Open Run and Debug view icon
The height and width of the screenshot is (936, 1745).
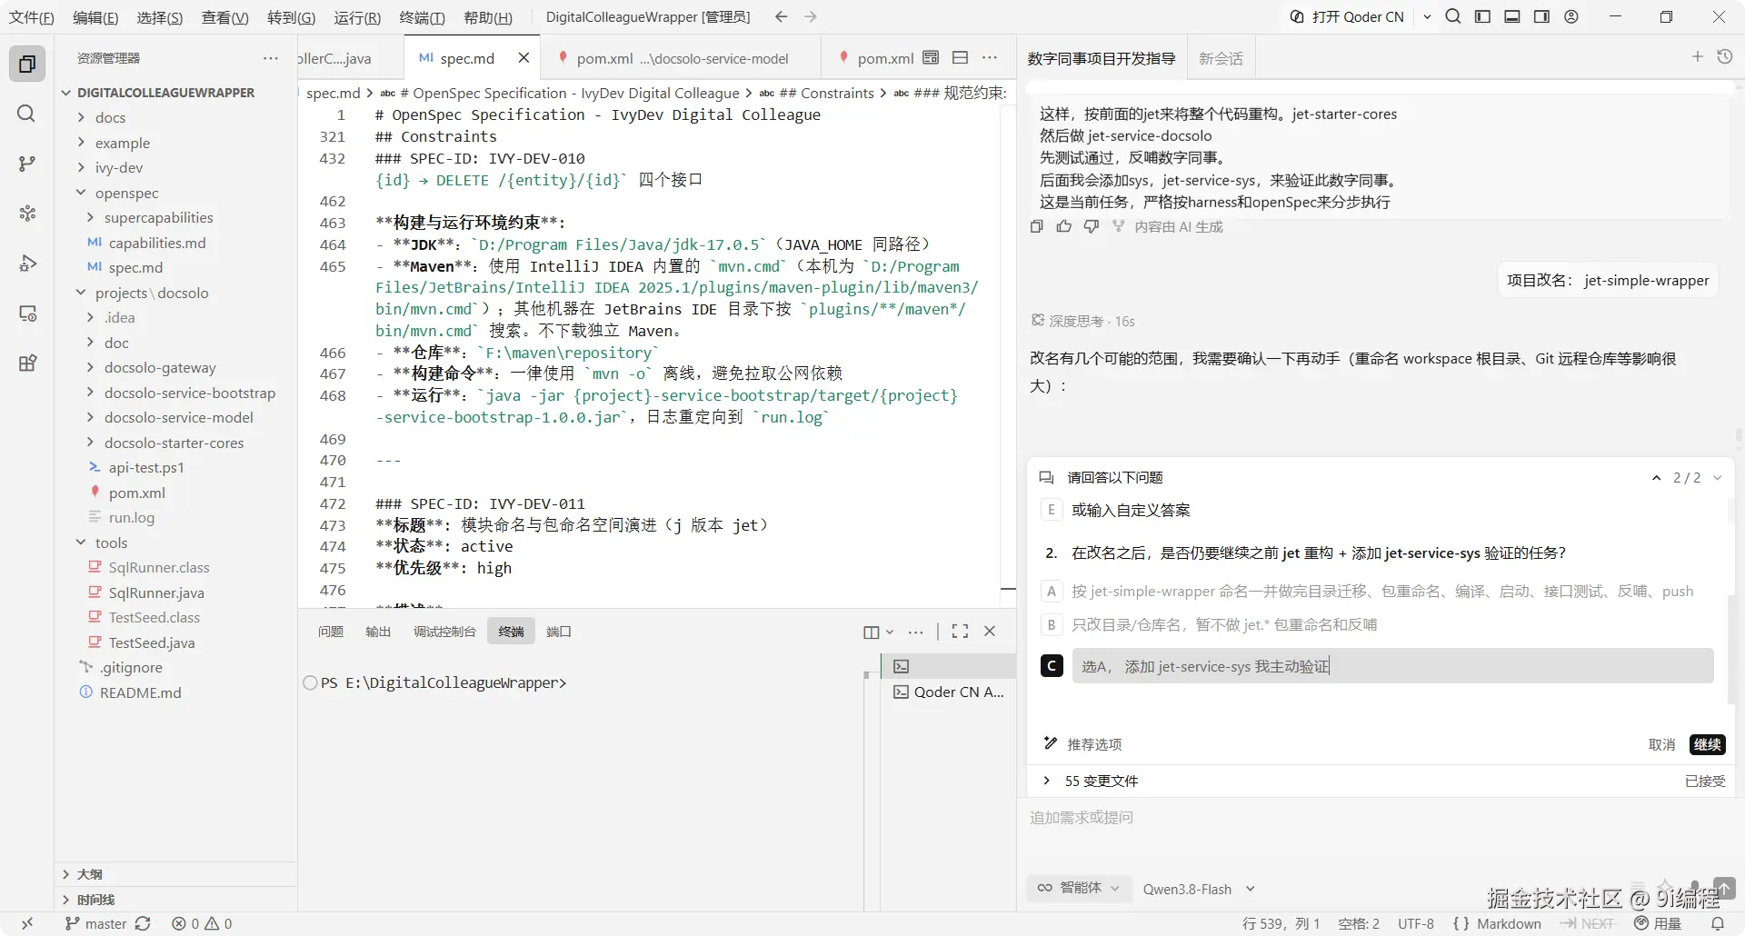coord(27,264)
